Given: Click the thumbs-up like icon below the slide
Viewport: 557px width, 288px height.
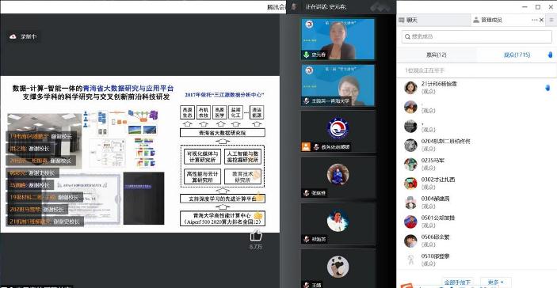Looking at the screenshot, I should tap(256, 235).
